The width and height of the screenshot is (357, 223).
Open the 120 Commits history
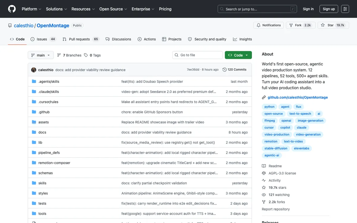click(234, 70)
